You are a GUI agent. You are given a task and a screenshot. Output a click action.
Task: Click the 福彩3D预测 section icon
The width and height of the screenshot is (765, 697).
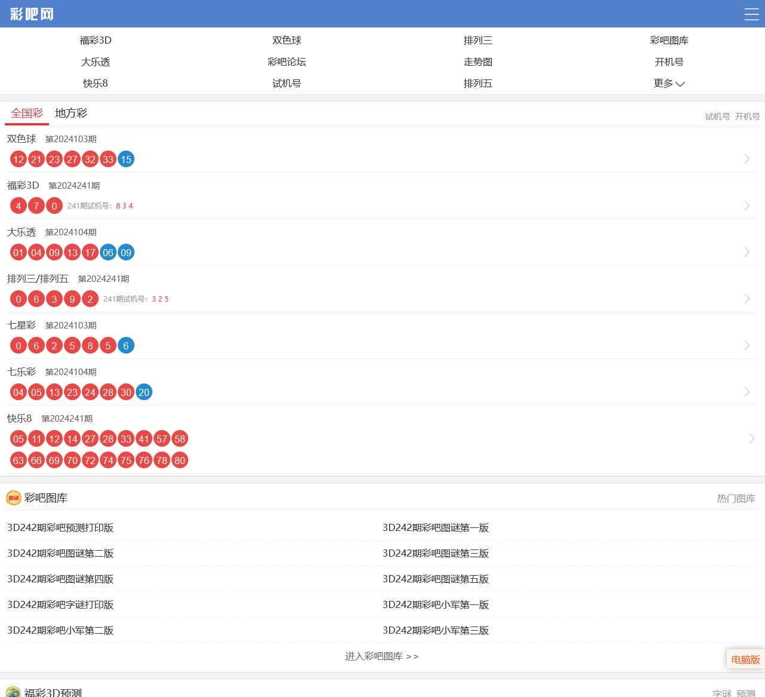click(13, 692)
